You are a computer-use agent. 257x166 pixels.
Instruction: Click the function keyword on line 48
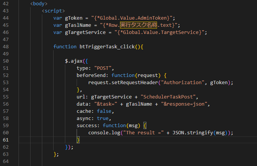(65, 47)
